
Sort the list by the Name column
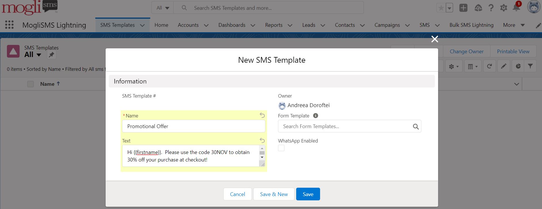[50, 84]
